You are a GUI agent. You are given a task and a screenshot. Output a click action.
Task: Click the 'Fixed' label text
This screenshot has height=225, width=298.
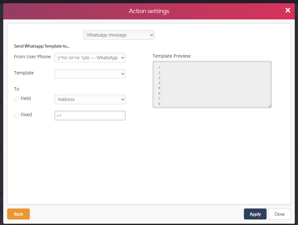click(26, 115)
